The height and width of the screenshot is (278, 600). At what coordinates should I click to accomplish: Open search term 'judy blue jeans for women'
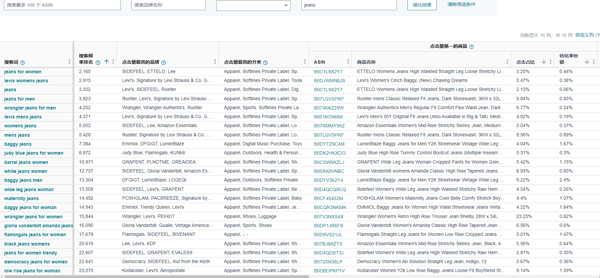[34, 153]
